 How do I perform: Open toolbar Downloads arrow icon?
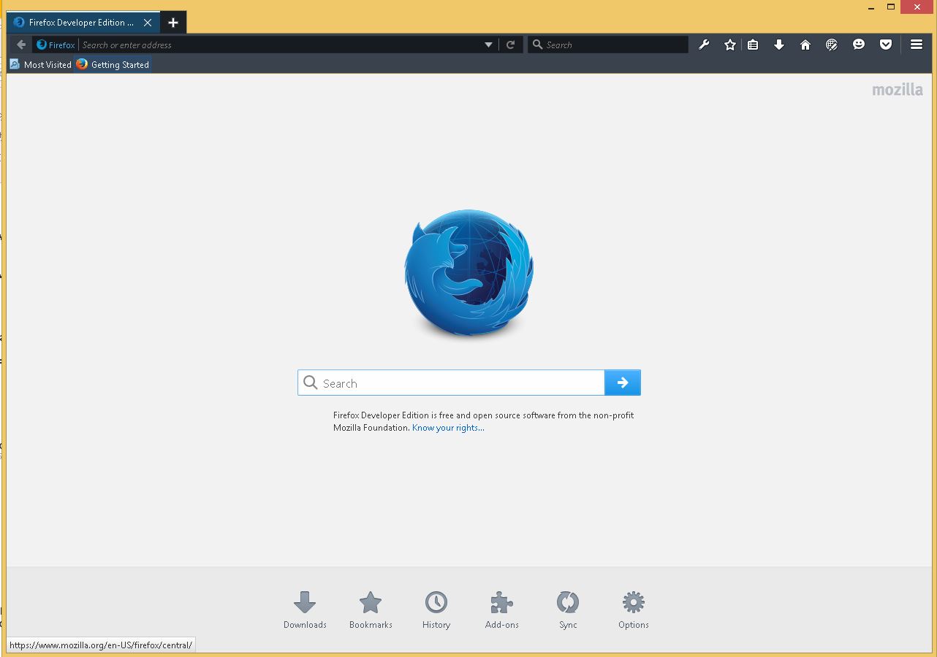(779, 45)
